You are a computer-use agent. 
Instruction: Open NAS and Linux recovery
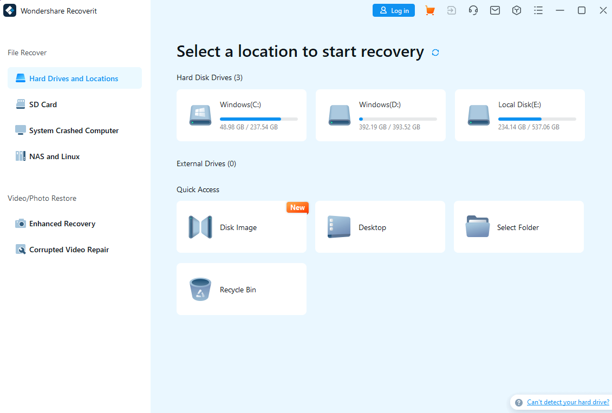tap(54, 156)
